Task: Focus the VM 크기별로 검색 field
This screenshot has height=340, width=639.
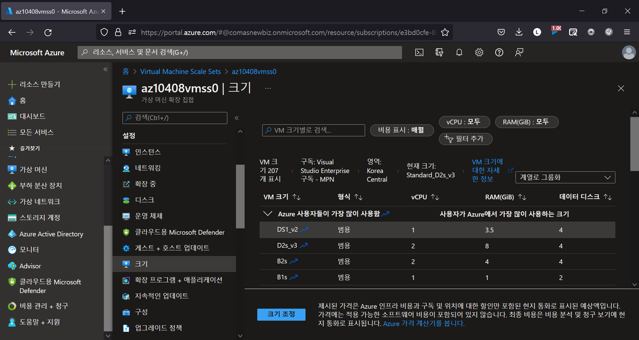Action: [x=313, y=130]
